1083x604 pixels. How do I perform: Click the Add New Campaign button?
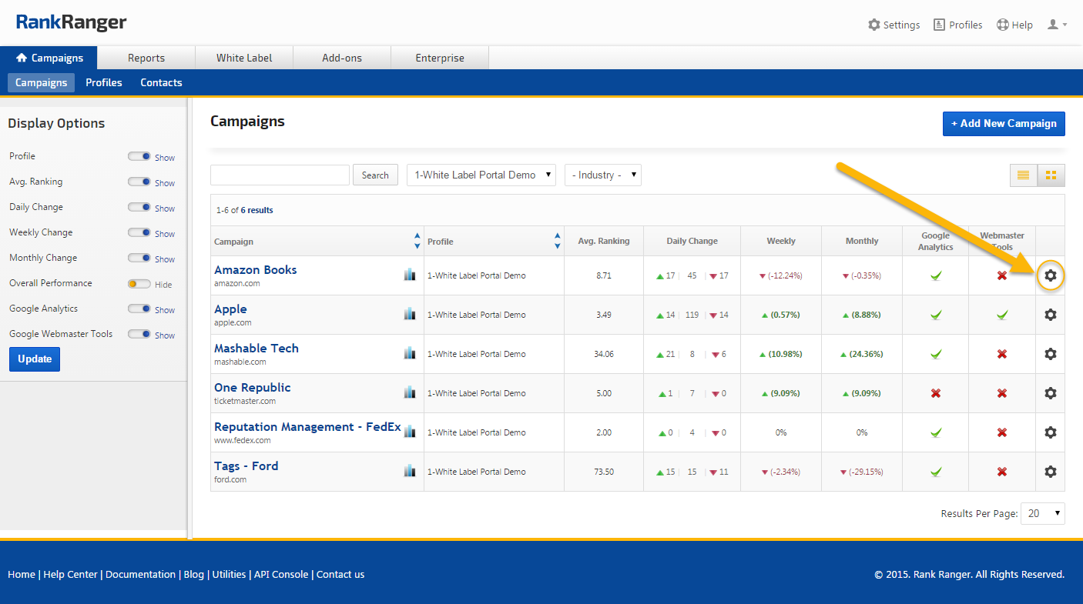tap(1003, 124)
